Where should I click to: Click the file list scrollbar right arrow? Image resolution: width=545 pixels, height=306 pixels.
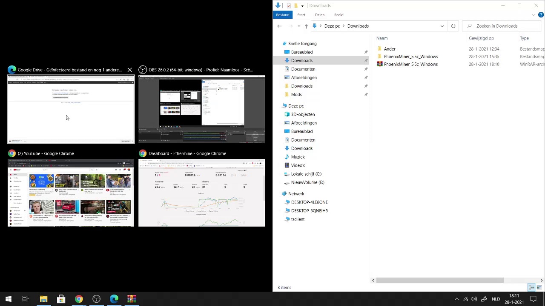click(x=541, y=280)
